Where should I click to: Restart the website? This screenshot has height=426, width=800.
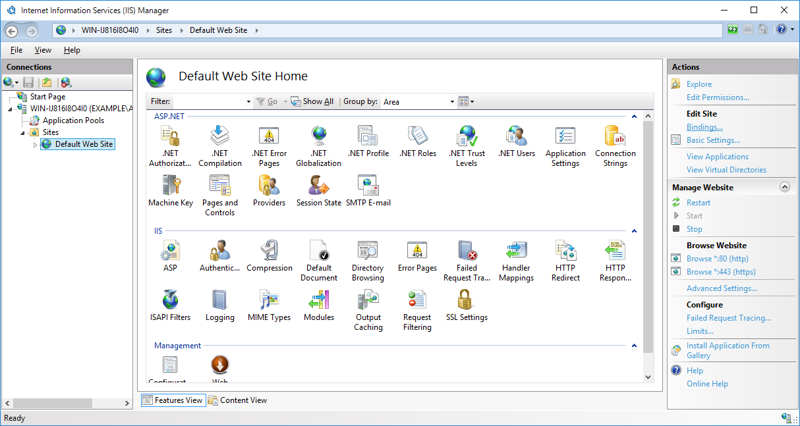[699, 203]
